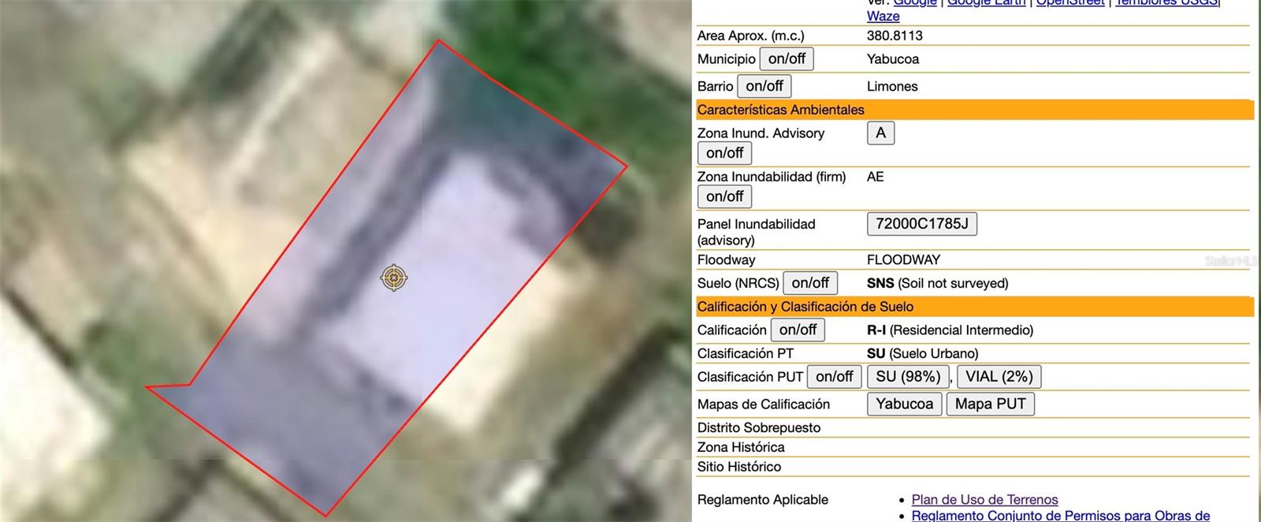Toggle the Barrio layer on/off
The height and width of the screenshot is (522, 1261).
coord(764,86)
